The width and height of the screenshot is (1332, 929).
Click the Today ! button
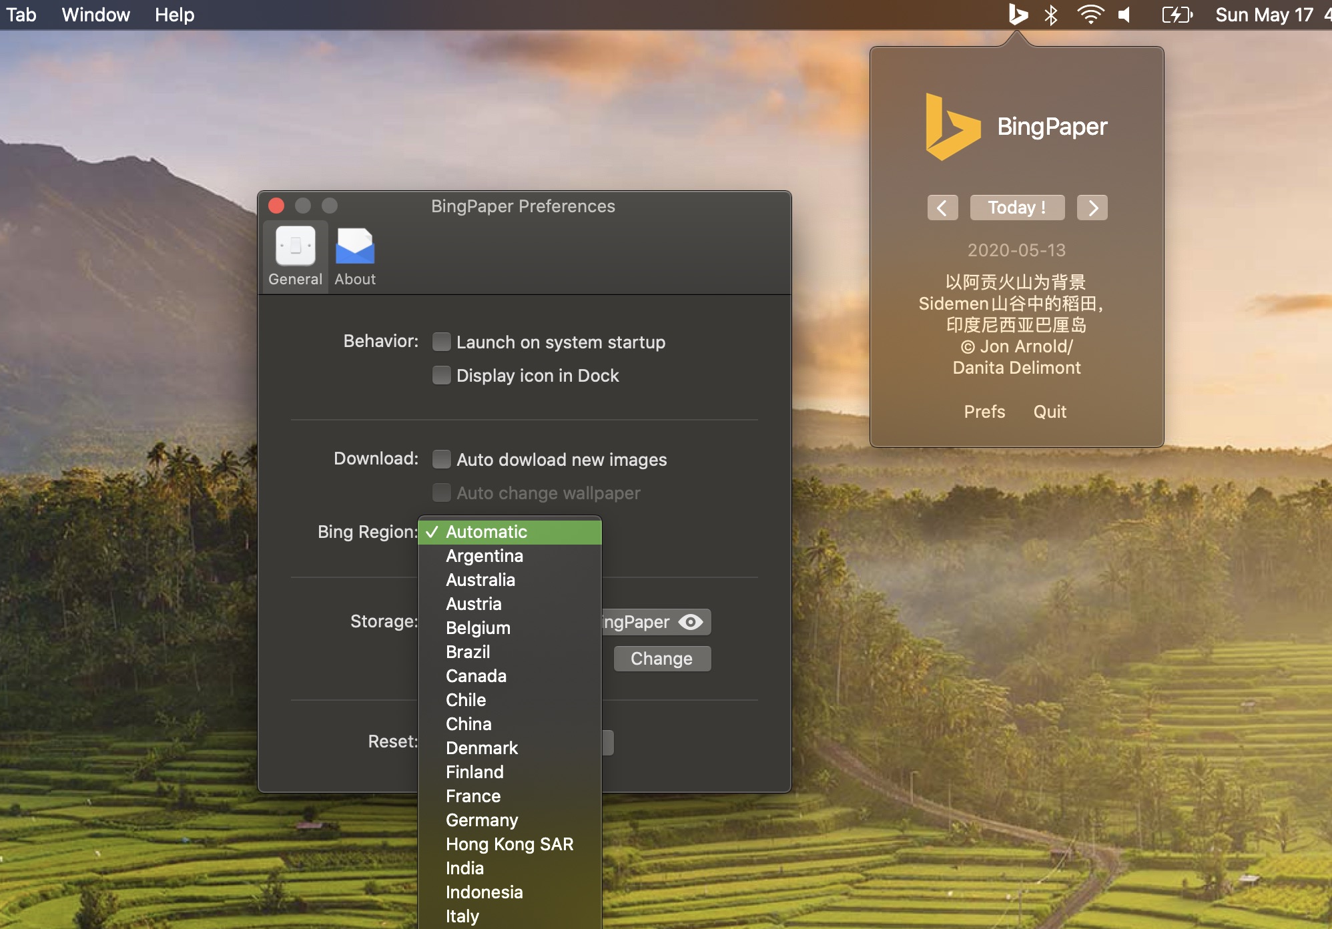click(x=1017, y=208)
